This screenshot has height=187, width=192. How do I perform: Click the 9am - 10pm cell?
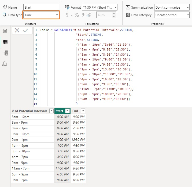click(x=32, y=134)
